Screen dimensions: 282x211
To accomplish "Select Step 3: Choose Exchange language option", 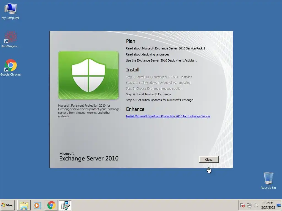I will tap(154, 88).
